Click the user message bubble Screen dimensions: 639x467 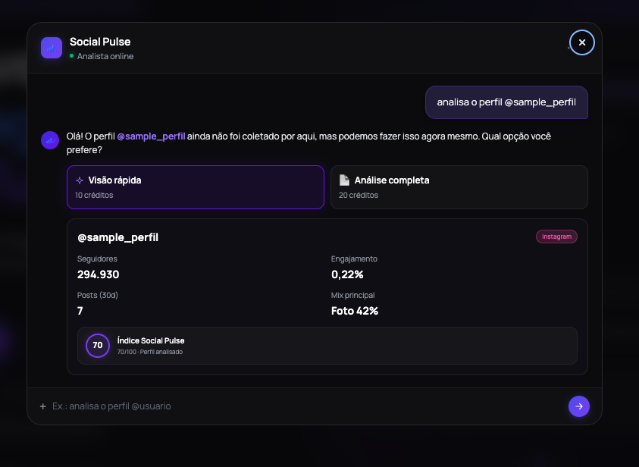(x=506, y=102)
